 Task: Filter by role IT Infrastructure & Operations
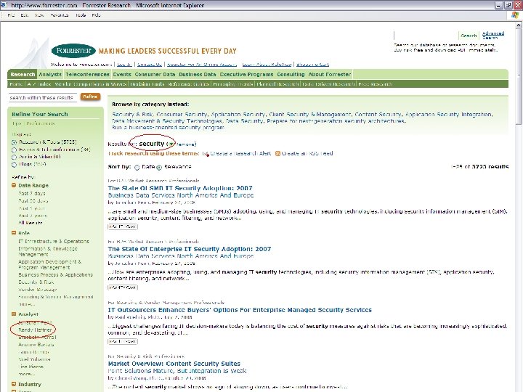tap(54, 241)
